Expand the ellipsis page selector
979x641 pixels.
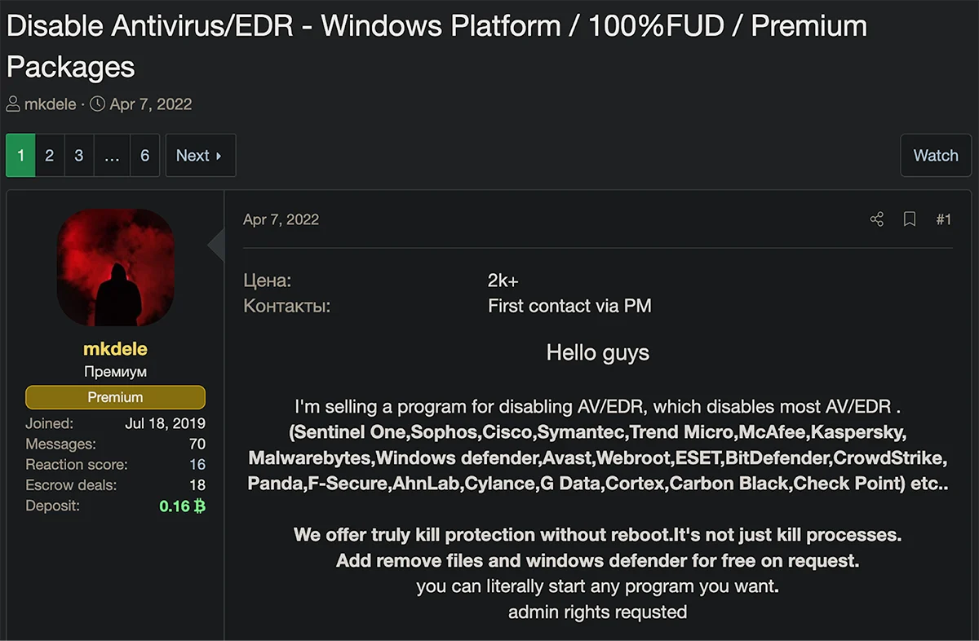point(112,155)
